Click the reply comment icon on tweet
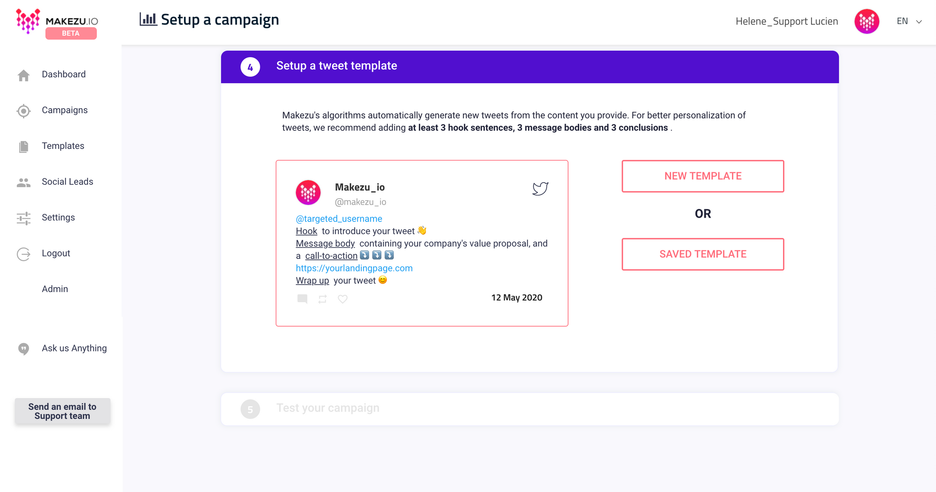Screen dimensions: 936x492 [x=302, y=299]
